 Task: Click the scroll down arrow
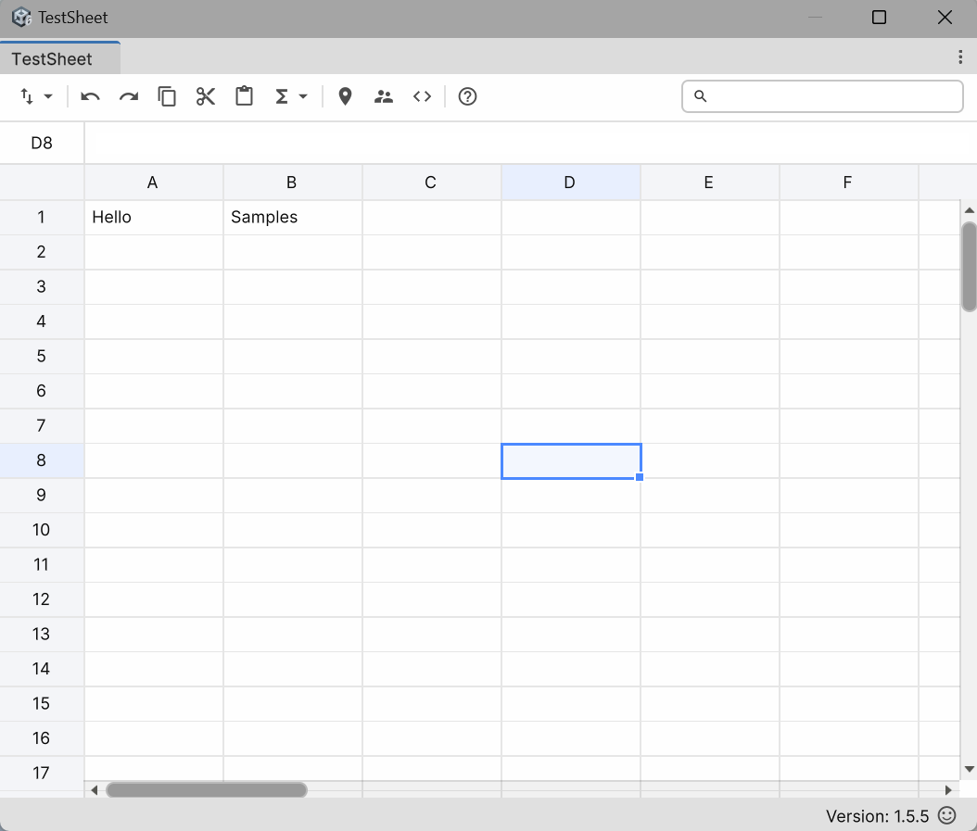pyautogui.click(x=969, y=769)
